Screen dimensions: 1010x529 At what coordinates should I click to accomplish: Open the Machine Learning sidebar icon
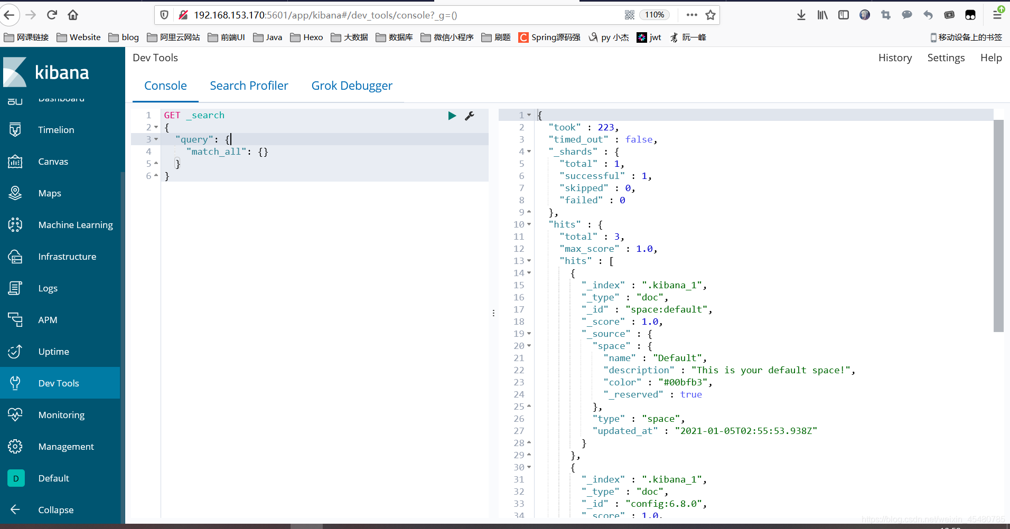coord(15,225)
